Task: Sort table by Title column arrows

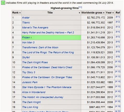Action: (x=79, y=13)
